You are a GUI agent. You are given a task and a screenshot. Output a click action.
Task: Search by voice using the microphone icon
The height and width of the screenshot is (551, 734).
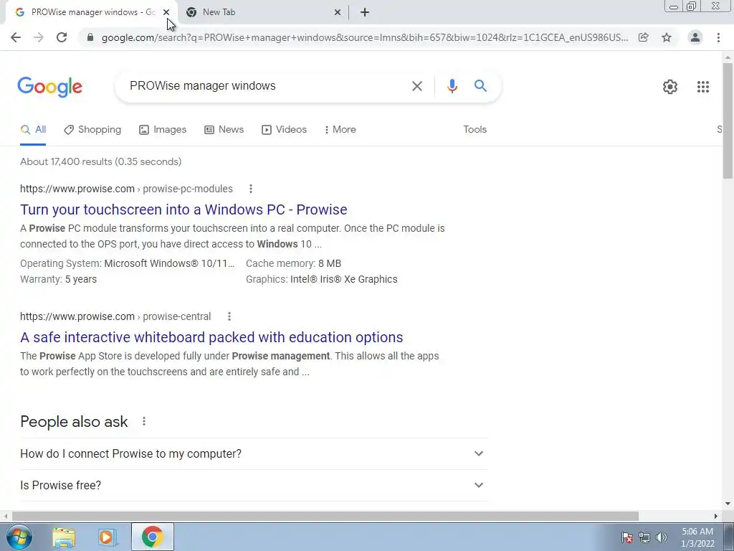452,86
